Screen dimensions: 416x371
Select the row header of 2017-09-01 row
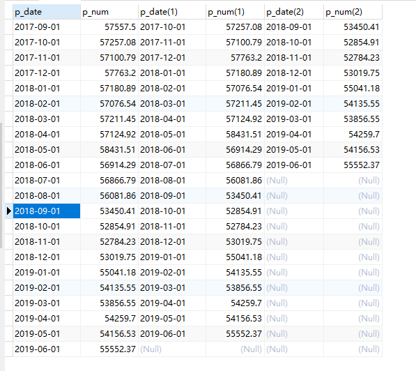point(9,27)
